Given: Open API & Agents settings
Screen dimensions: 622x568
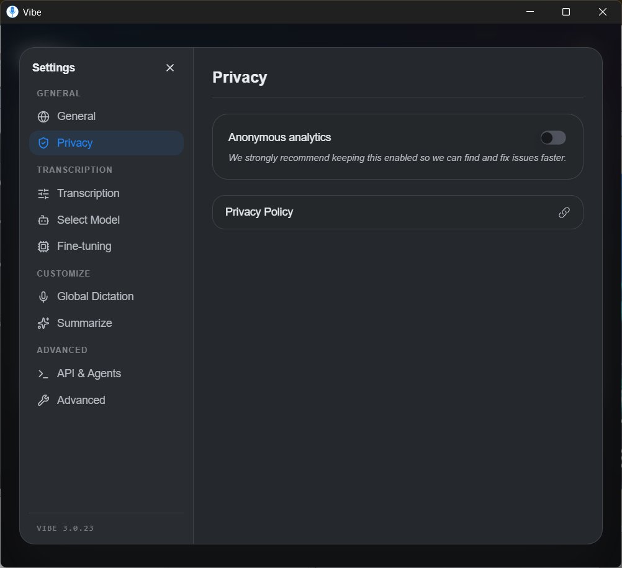Looking at the screenshot, I should [106, 373].
